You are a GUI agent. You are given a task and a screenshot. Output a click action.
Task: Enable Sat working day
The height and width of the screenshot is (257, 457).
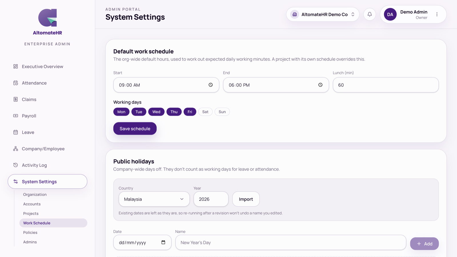click(x=205, y=112)
